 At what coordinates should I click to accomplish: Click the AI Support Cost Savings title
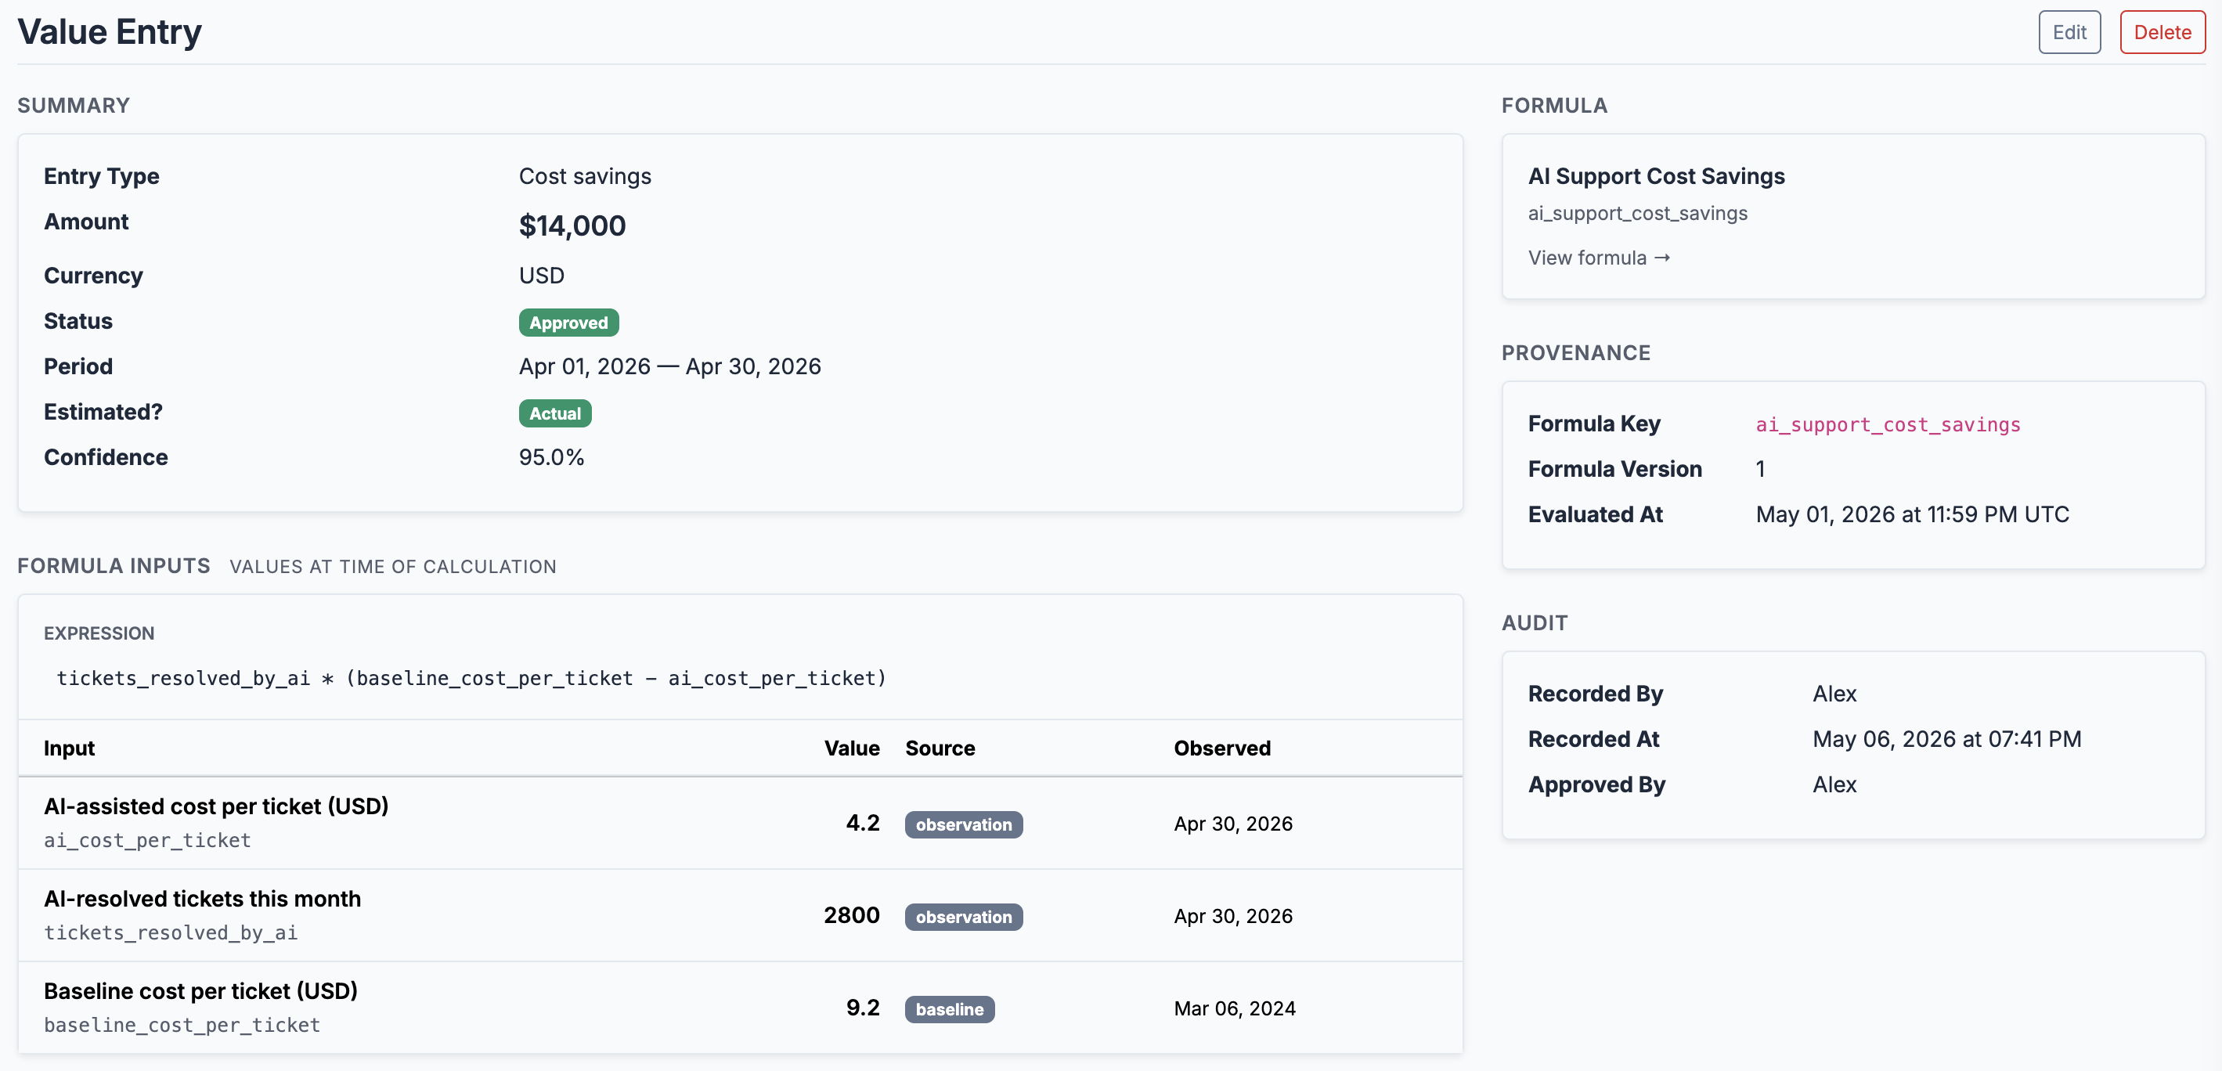click(1655, 176)
